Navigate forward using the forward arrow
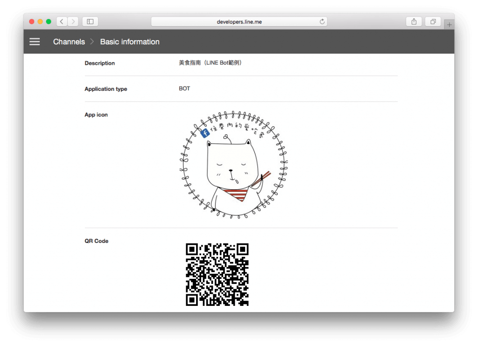Viewport: 478px width, 346px height. (73, 21)
